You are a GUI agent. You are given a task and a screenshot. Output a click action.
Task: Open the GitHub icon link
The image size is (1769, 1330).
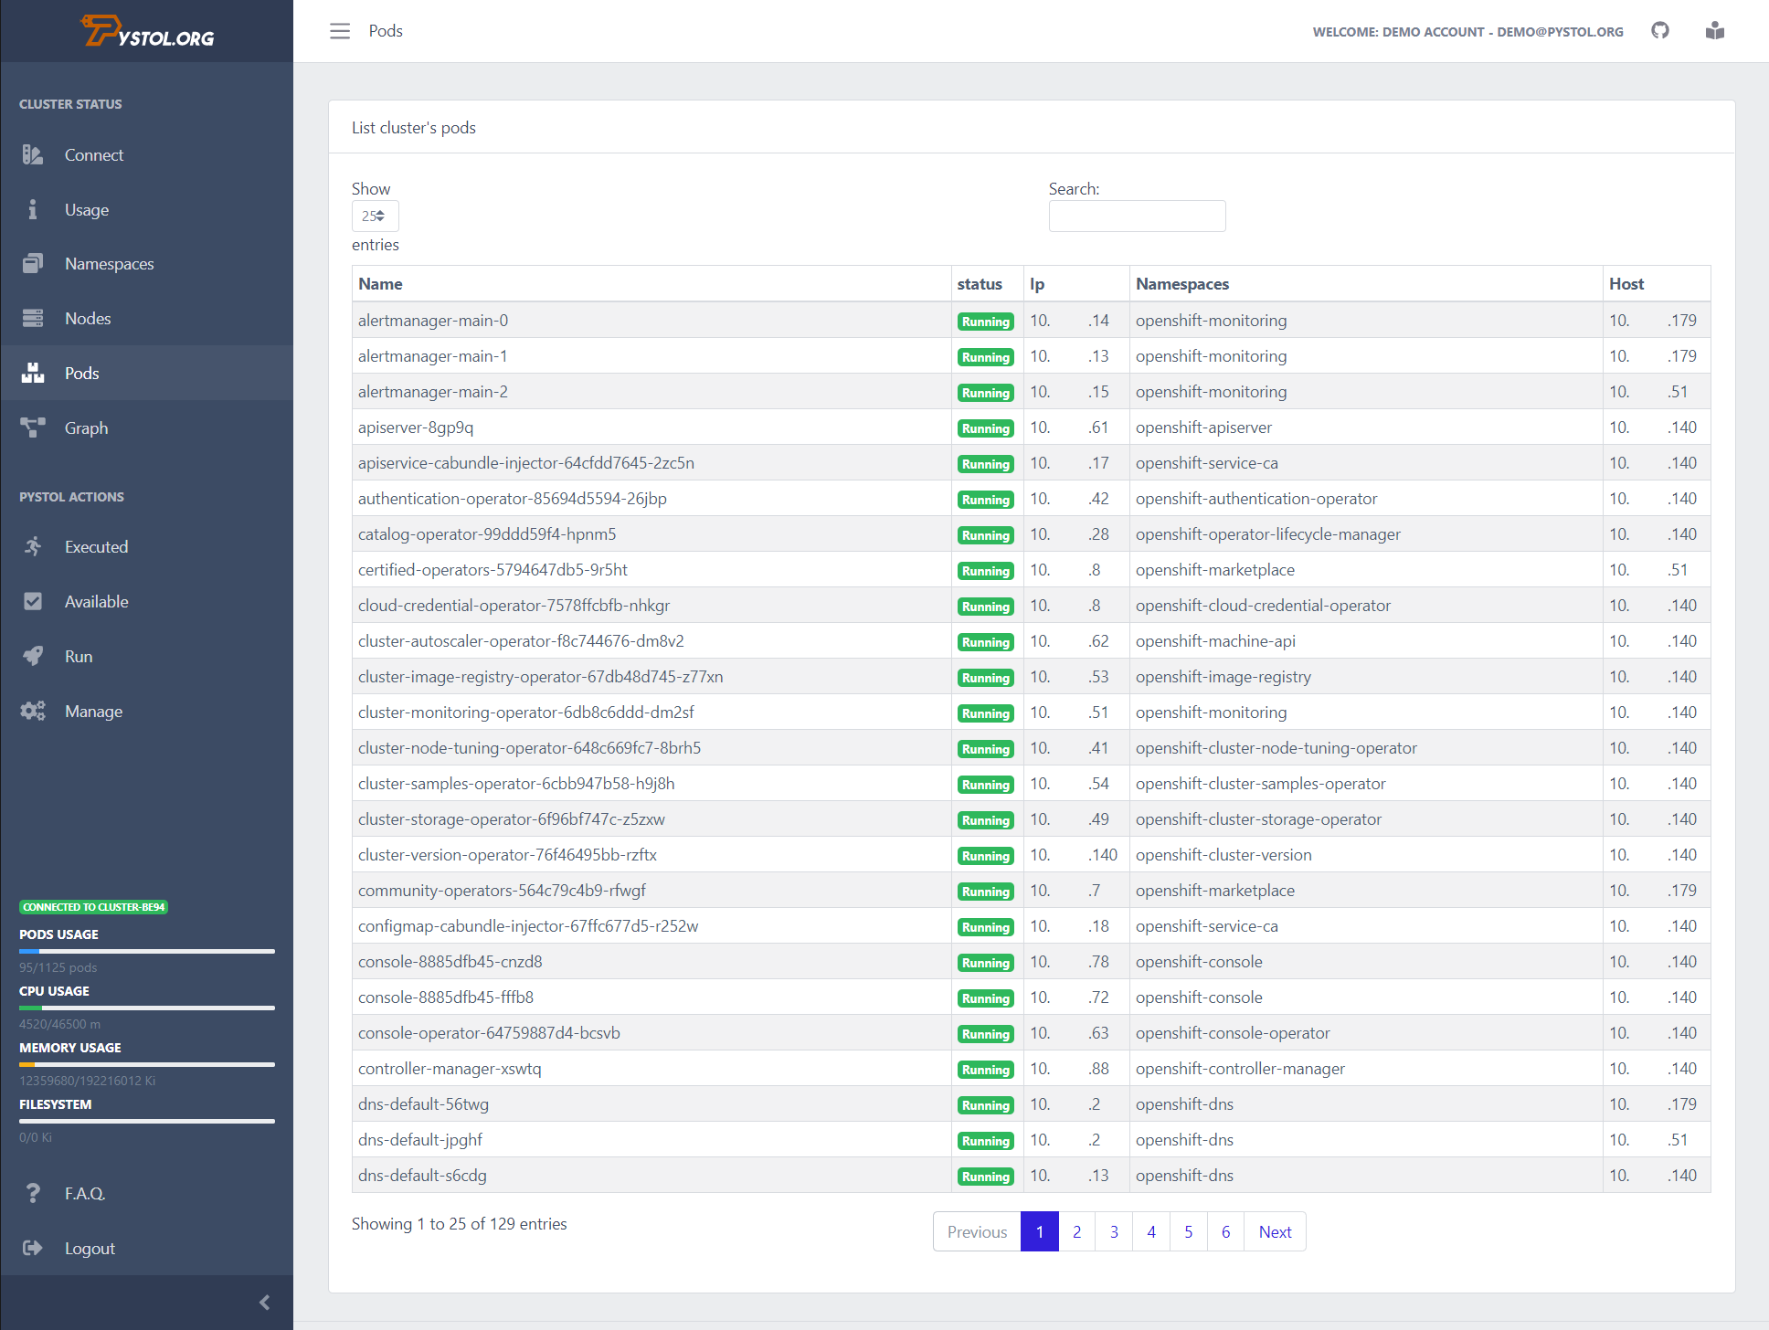click(1660, 31)
